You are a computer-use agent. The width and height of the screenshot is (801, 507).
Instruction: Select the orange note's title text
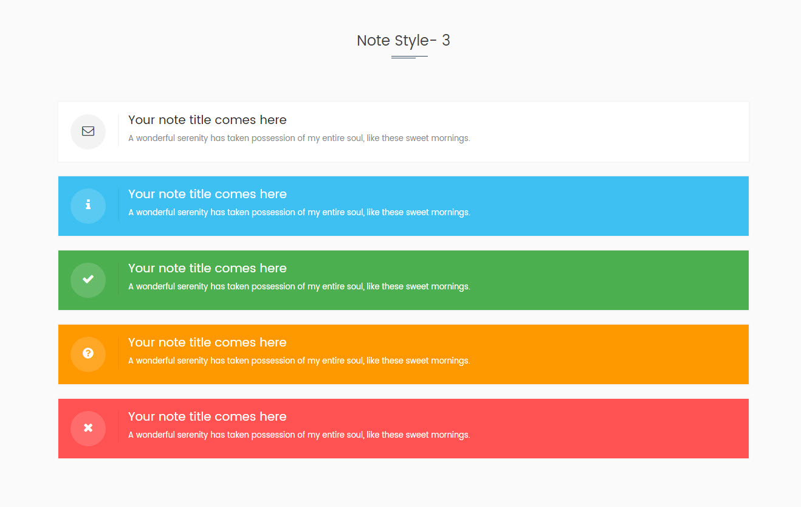[207, 342]
